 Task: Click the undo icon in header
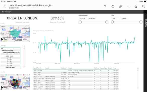tap(105, 6)
